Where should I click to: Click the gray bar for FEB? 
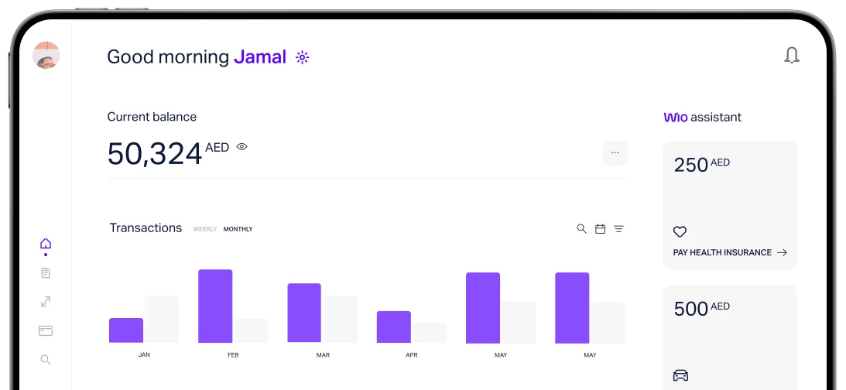point(251,330)
